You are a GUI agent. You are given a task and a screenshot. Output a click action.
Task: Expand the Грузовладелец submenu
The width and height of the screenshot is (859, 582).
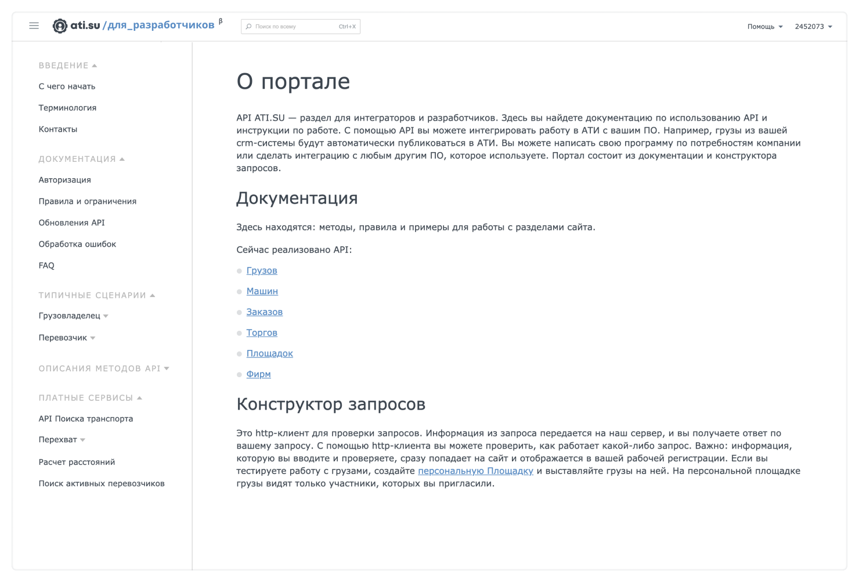click(74, 316)
